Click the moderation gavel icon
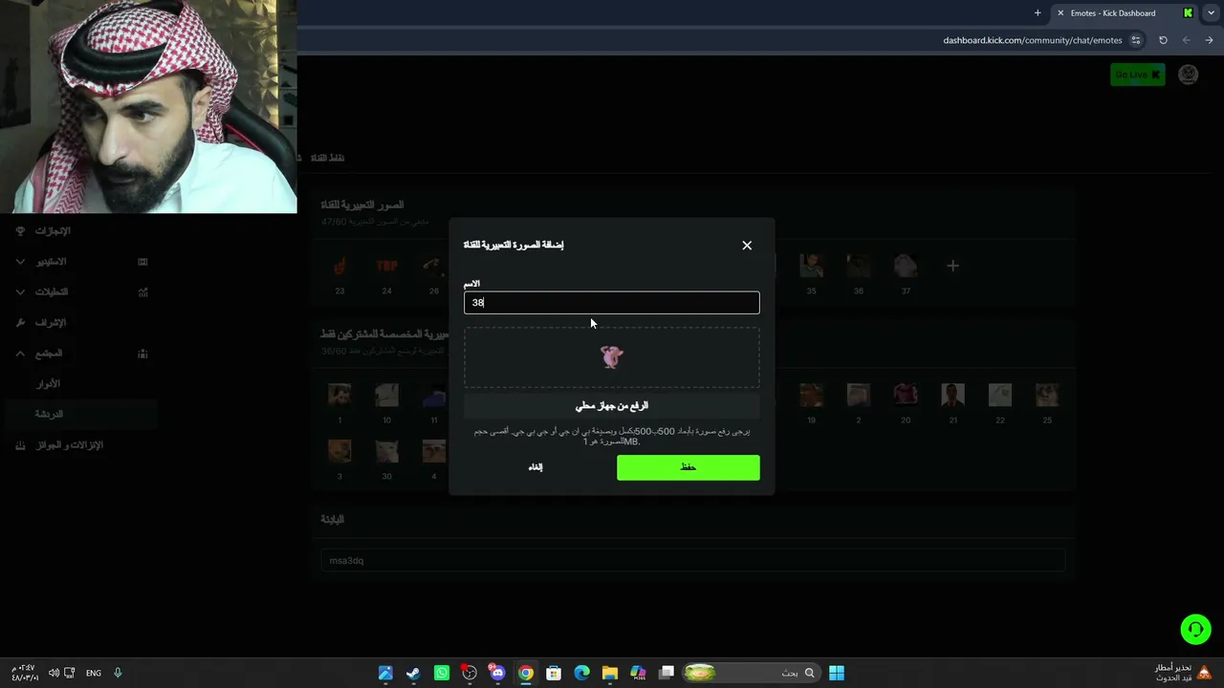The width and height of the screenshot is (1224, 688). [20, 323]
